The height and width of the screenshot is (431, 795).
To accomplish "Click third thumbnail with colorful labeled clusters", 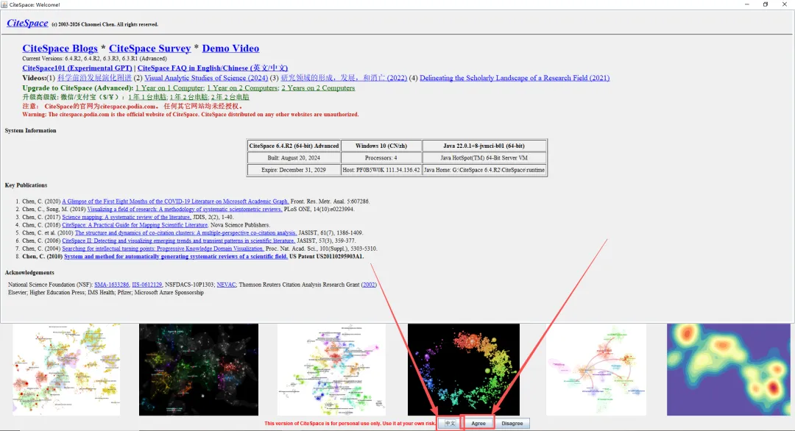I will click(331, 370).
